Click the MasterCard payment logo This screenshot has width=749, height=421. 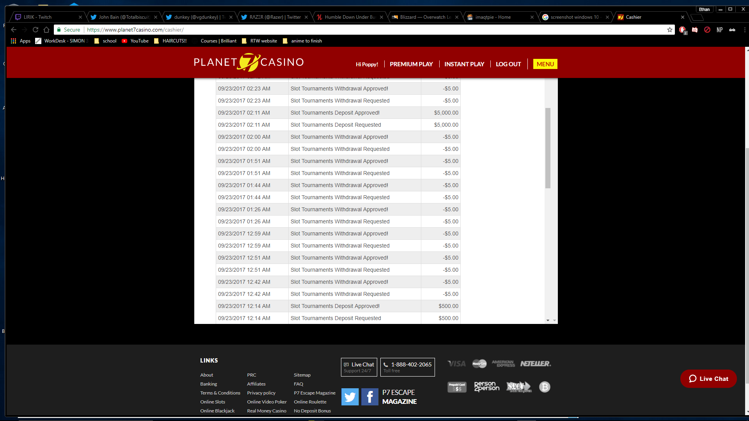pyautogui.click(x=479, y=364)
